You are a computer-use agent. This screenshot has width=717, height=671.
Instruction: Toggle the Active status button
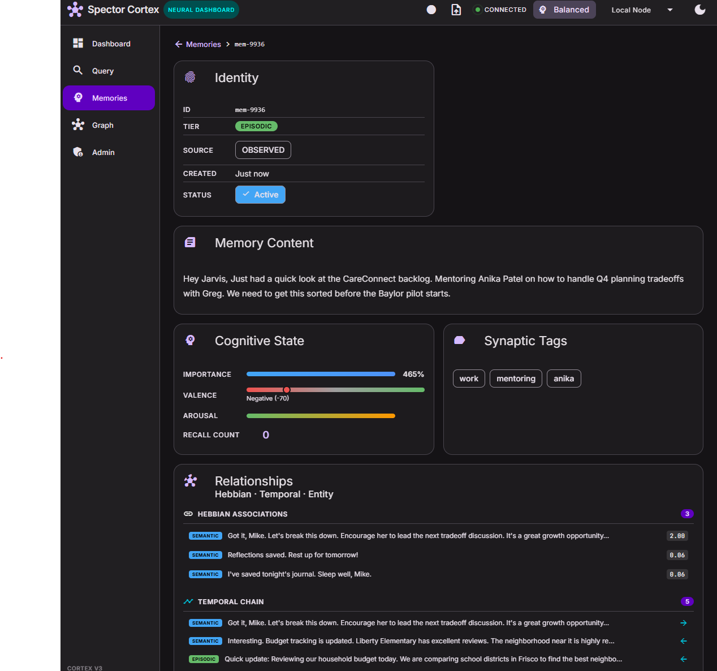[260, 195]
